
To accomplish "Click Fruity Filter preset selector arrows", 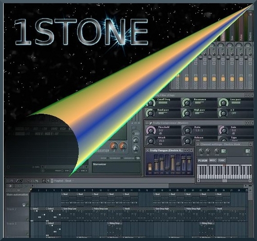I will [x=247, y=95].
